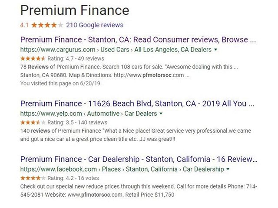The image size is (278, 208).
Task: Click the 4.1 Google star rating icons
Action: pyautogui.click(x=47, y=25)
